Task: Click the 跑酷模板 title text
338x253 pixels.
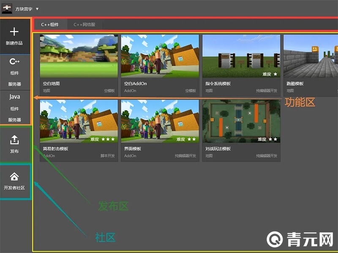Action: pyautogui.click(x=295, y=83)
